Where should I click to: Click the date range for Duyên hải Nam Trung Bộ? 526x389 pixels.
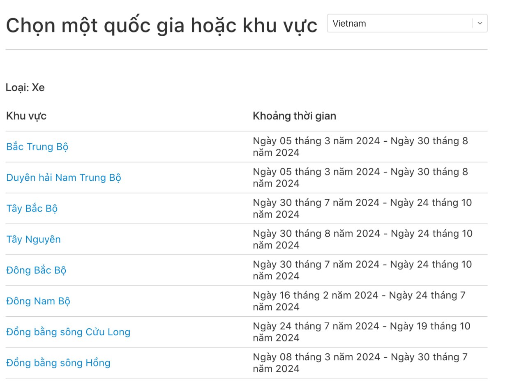click(x=360, y=177)
